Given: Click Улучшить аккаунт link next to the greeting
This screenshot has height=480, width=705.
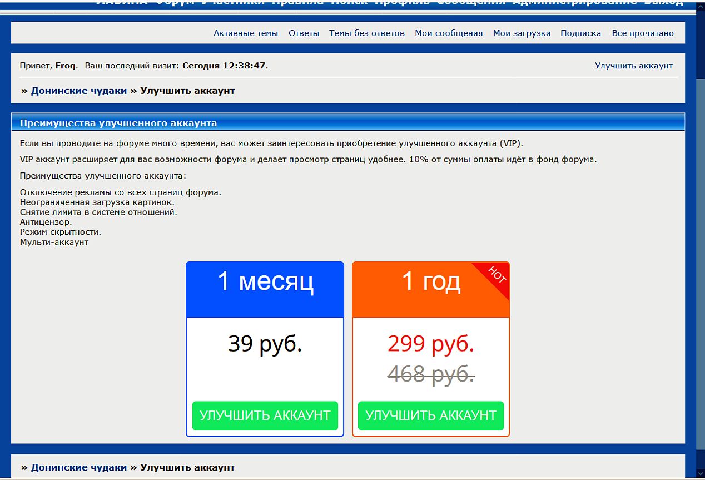Looking at the screenshot, I should (633, 66).
